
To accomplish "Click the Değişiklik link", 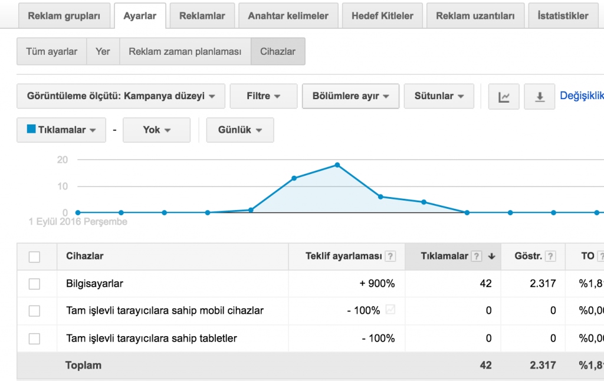I will (x=582, y=96).
